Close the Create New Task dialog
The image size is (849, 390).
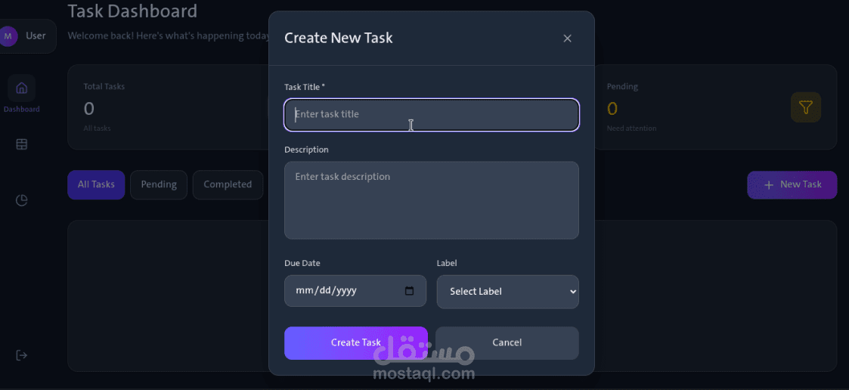(x=567, y=39)
